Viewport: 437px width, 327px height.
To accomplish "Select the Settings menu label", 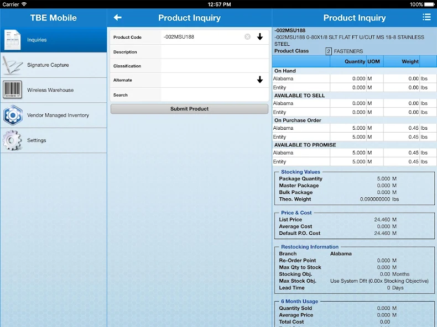I will pyautogui.click(x=37, y=140).
